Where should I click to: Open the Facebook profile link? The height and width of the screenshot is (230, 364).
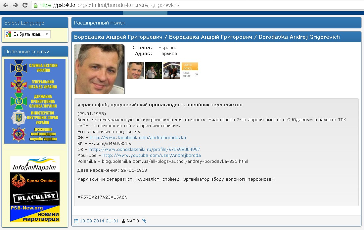[x=138, y=137]
